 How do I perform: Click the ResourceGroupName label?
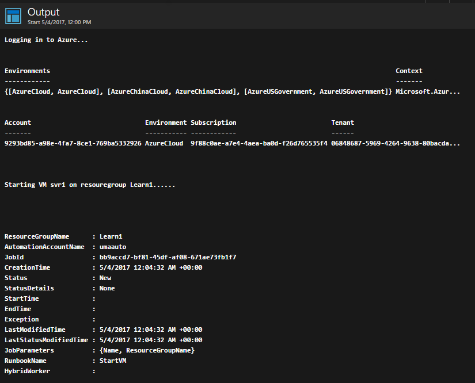pyautogui.click(x=37, y=236)
